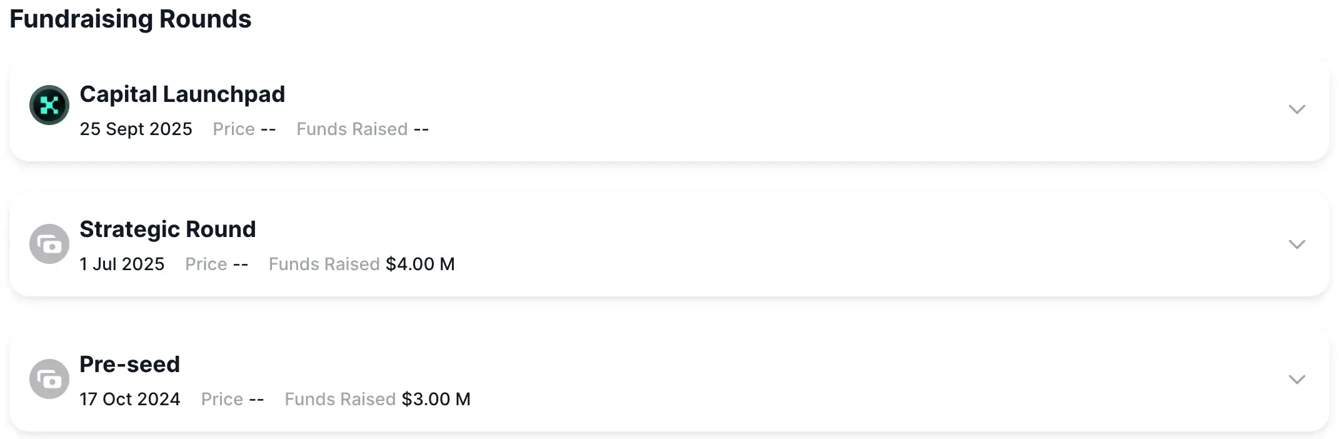The height and width of the screenshot is (439, 1339).
Task: Click Price label in Capital Launchpad row
Action: (x=234, y=129)
